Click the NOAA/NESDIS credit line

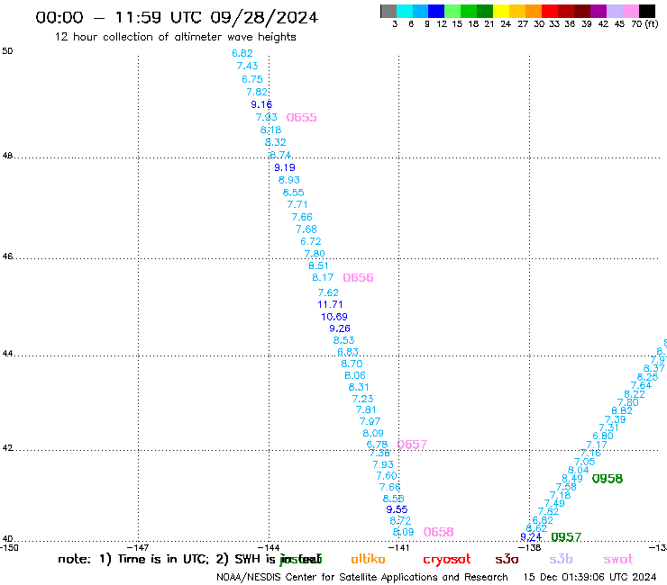[x=362, y=578]
